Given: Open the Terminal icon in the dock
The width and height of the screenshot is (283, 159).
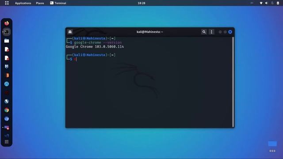Looking at the screenshot, I should [x=7, y=32].
